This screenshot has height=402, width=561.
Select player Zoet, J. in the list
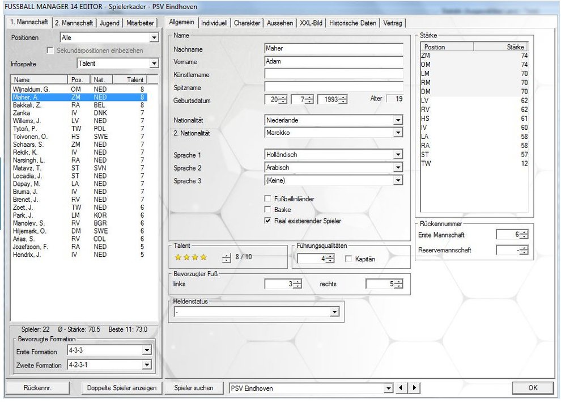[x=79, y=208]
